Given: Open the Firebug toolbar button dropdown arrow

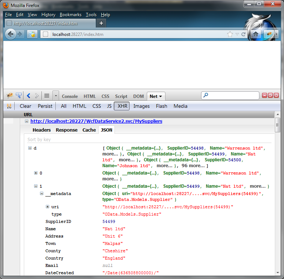Looking at the screenshot, I should point(276,34).
